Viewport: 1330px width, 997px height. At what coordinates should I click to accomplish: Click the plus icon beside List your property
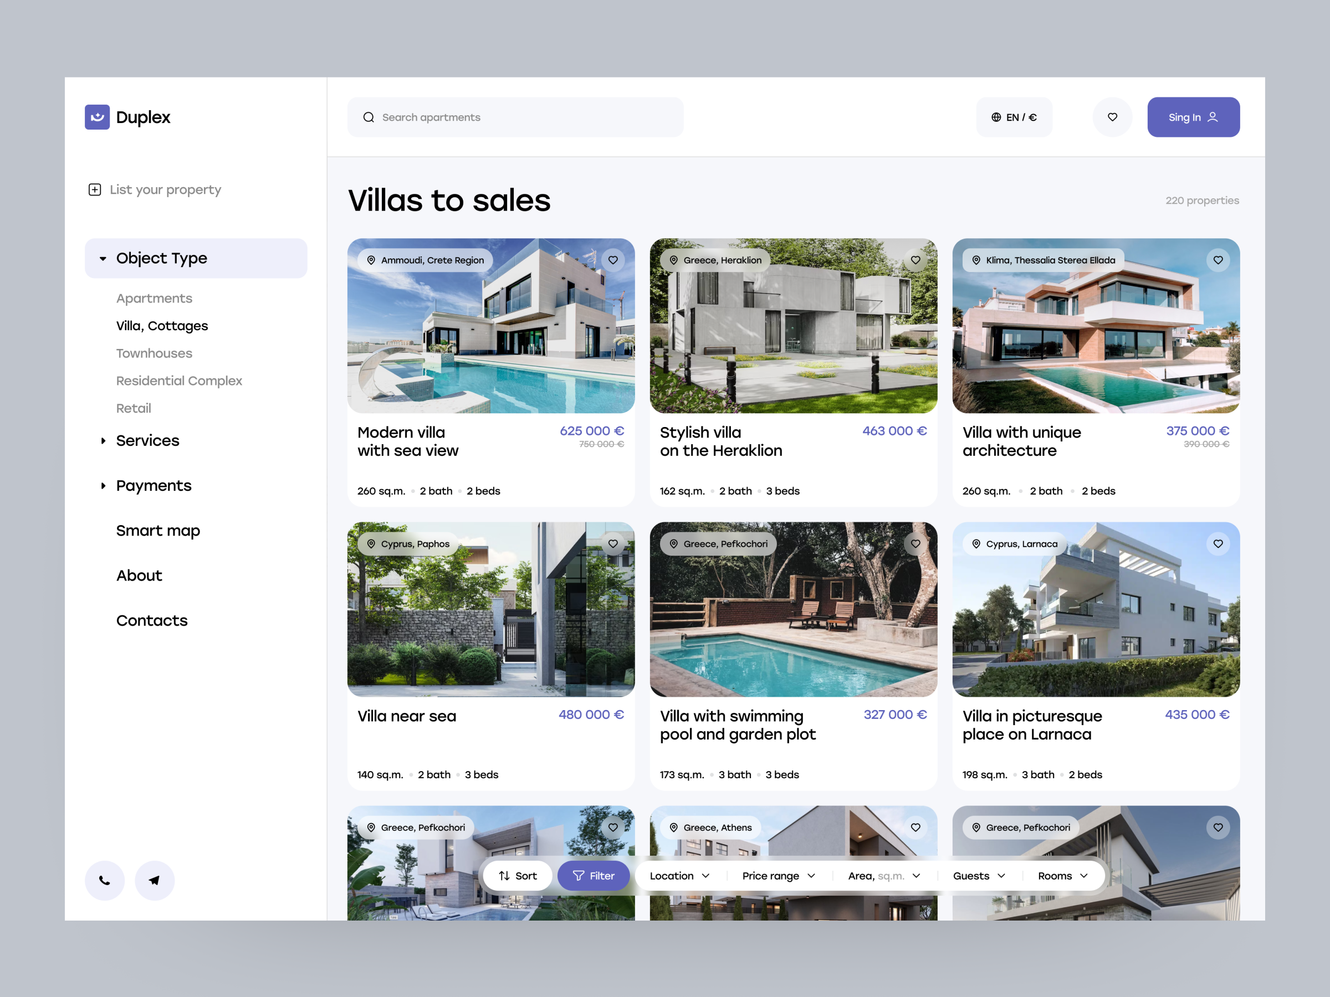coord(94,190)
